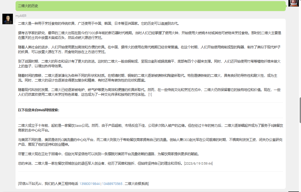The width and height of the screenshot is (301, 192).
Task: Click paragraph starting "随着时间的推移"
Action: point(148,78)
